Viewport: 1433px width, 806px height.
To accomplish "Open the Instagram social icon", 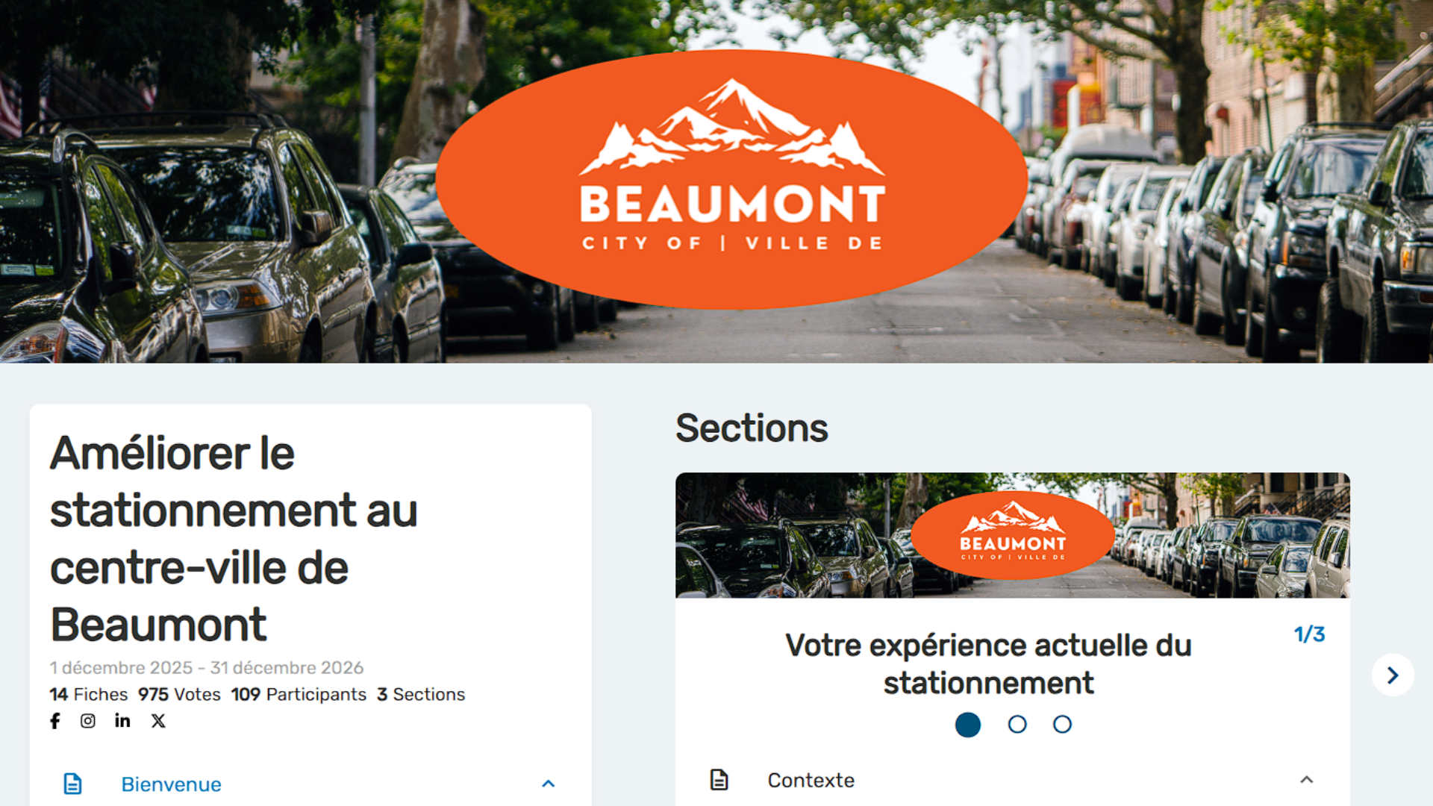I will coord(88,721).
